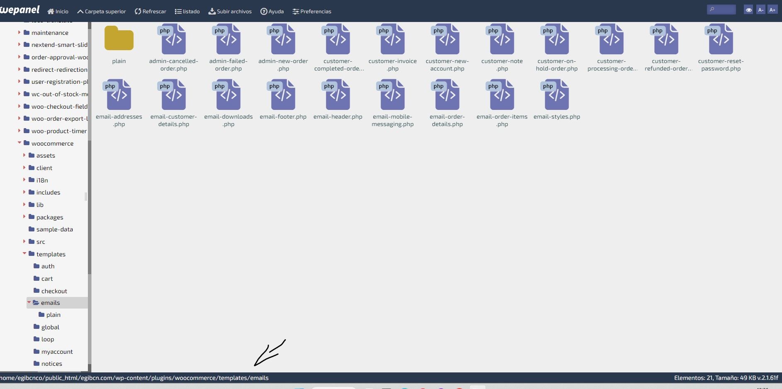Open wc-out-of-stock folder in tree

pos(55,94)
